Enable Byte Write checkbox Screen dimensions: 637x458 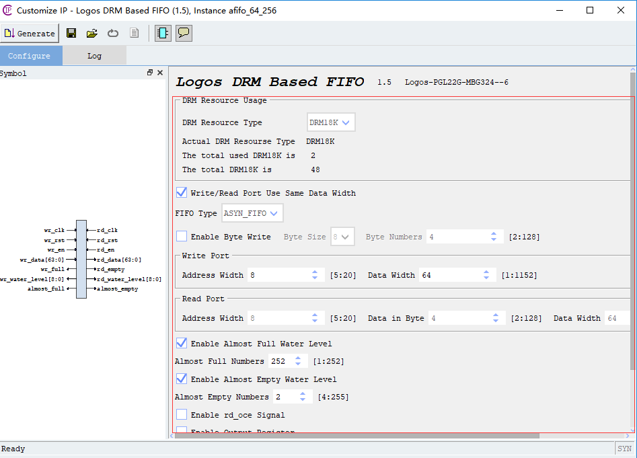[182, 236]
